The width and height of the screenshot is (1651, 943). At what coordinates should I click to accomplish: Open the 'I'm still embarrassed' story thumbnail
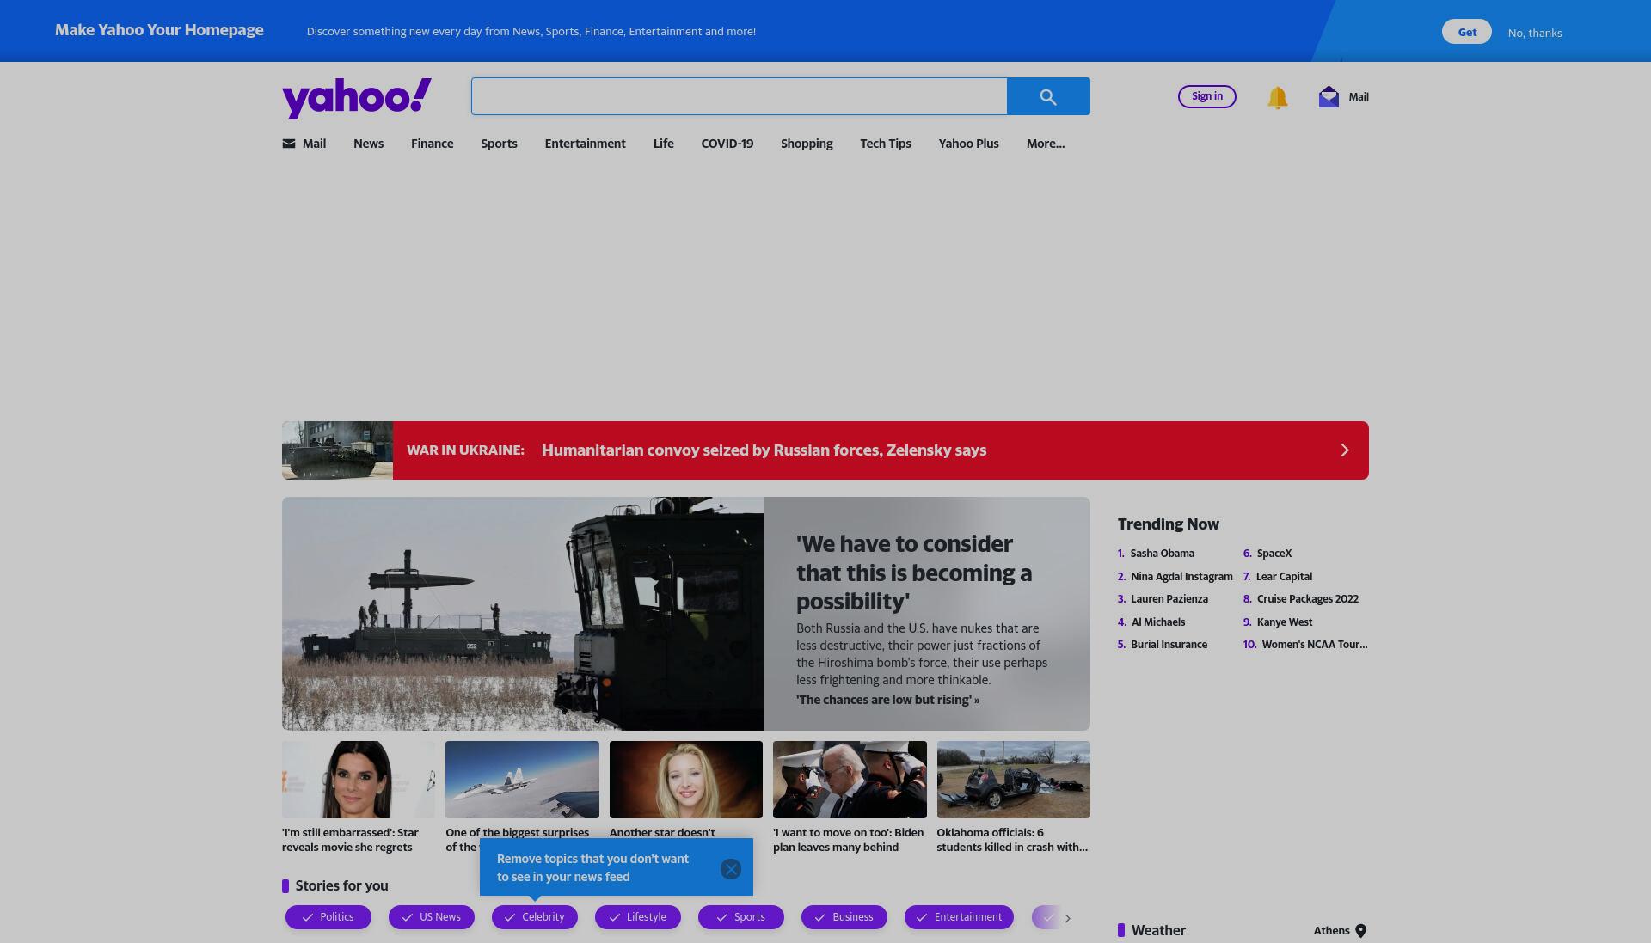pyautogui.click(x=359, y=780)
